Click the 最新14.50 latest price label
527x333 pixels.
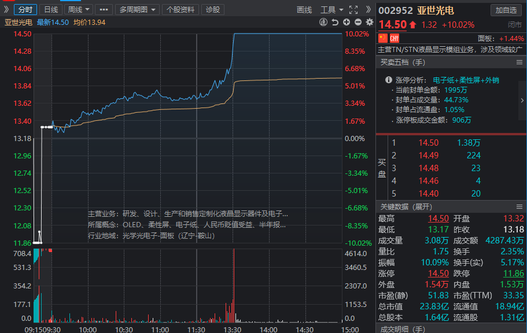tap(53, 23)
